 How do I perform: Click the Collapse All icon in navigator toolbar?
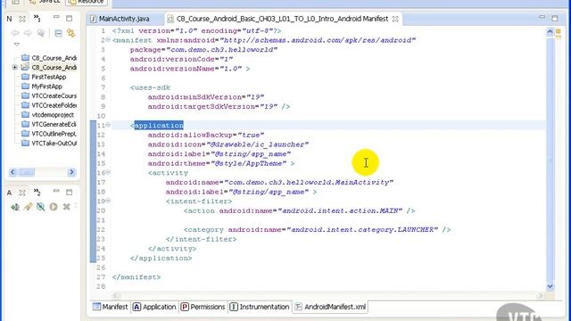pos(58,33)
